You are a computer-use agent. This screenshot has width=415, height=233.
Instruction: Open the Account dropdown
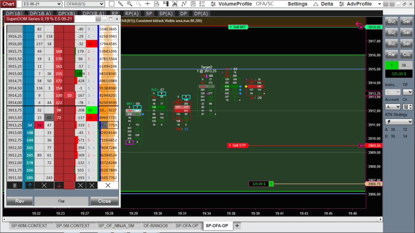point(393,107)
